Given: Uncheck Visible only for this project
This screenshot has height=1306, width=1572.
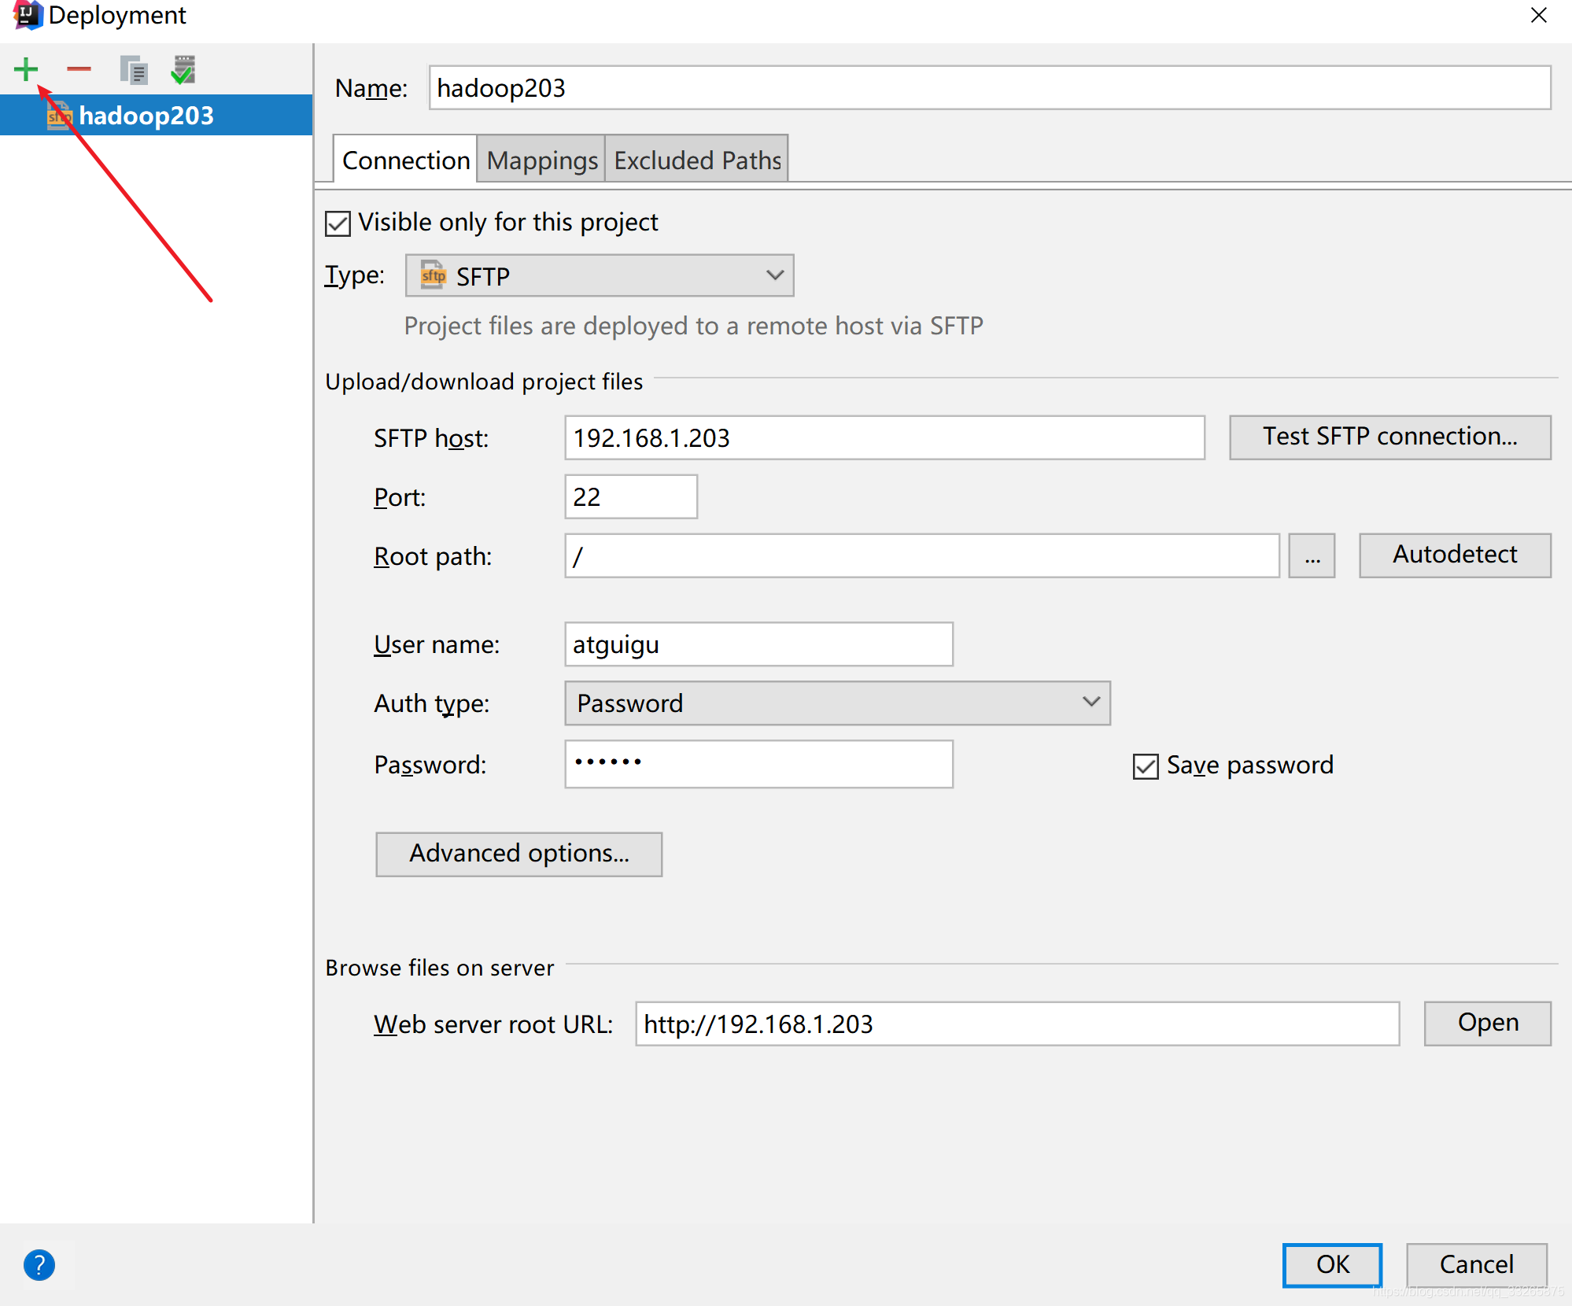Looking at the screenshot, I should tap(338, 223).
